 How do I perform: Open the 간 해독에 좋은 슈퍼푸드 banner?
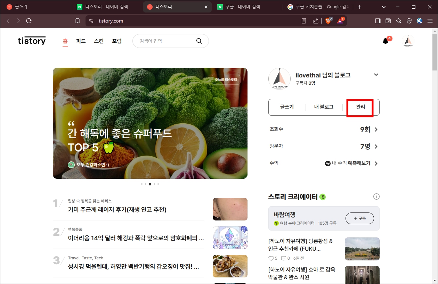click(x=150, y=123)
